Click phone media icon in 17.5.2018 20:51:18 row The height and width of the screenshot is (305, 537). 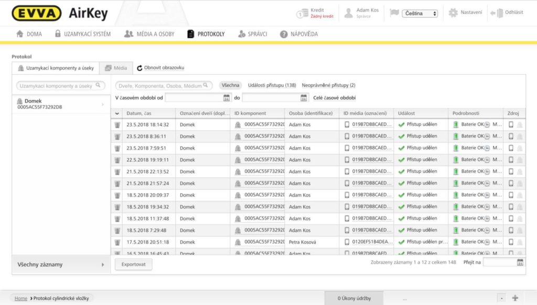pos(347,242)
